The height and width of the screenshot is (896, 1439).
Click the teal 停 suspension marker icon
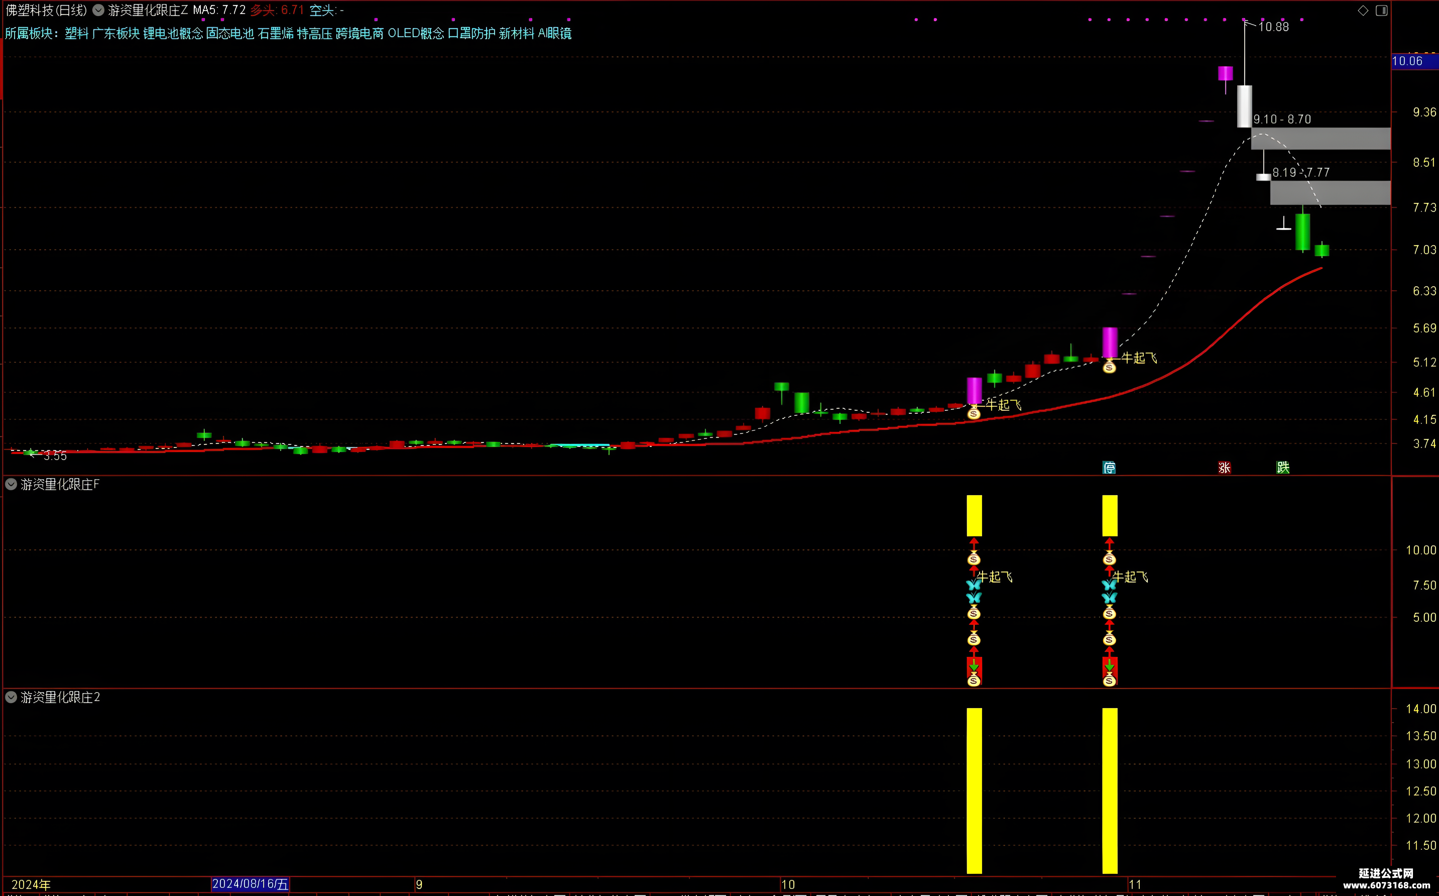[x=1109, y=468]
